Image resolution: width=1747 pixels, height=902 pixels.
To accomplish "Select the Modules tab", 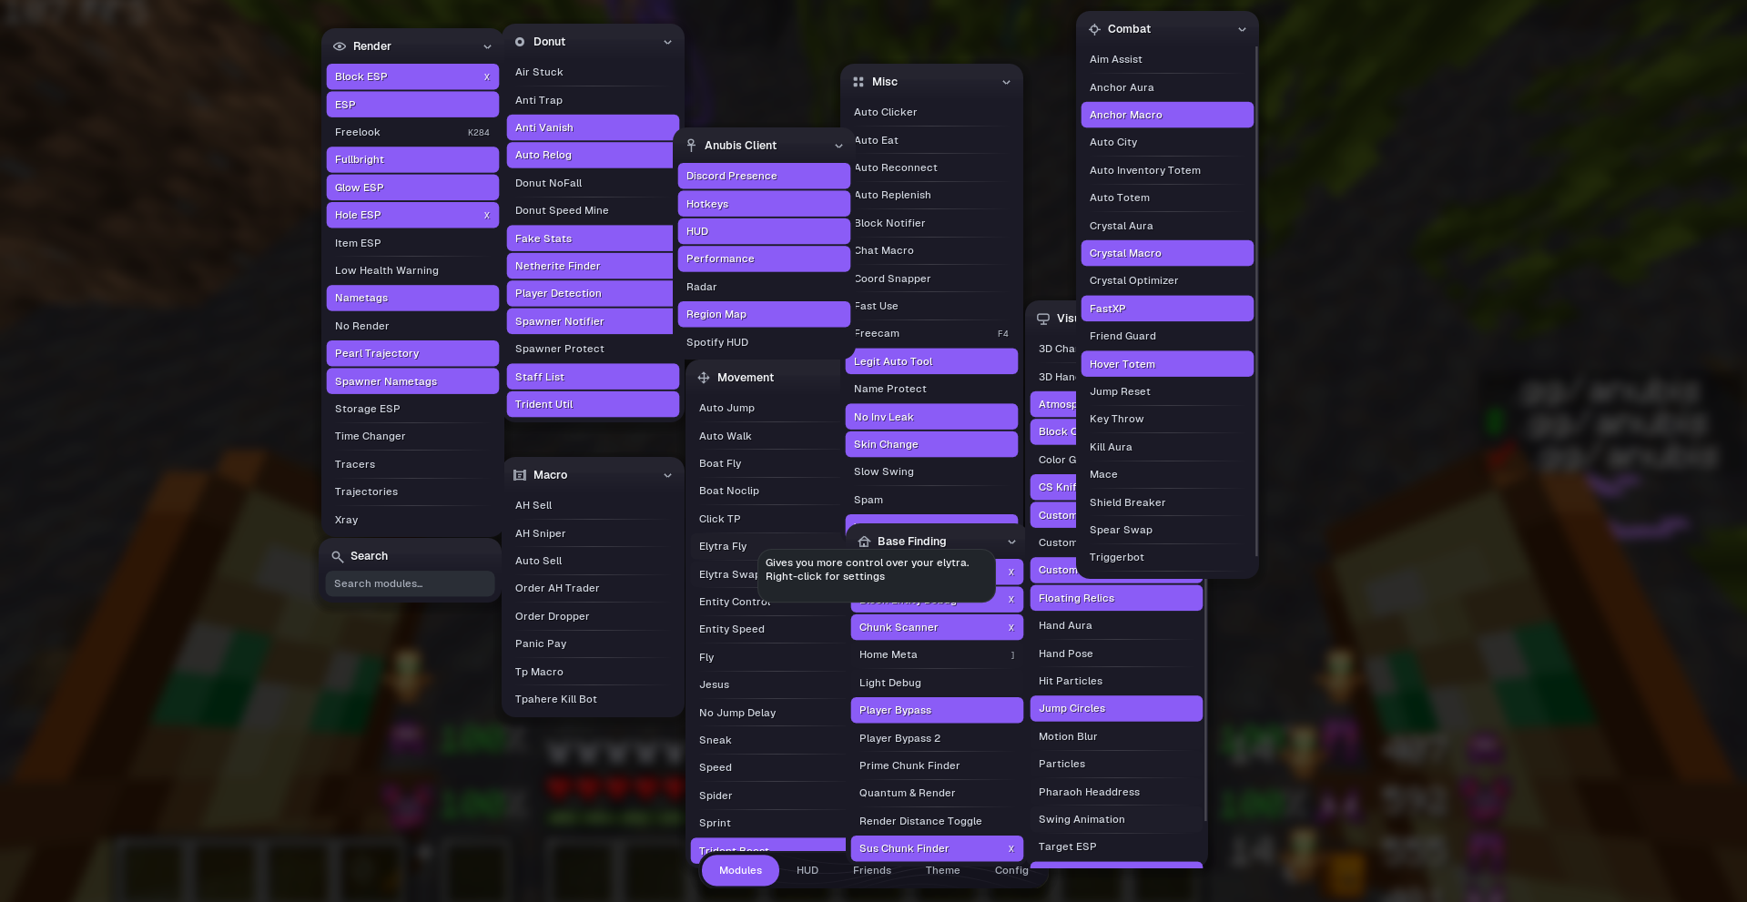I will [740, 870].
